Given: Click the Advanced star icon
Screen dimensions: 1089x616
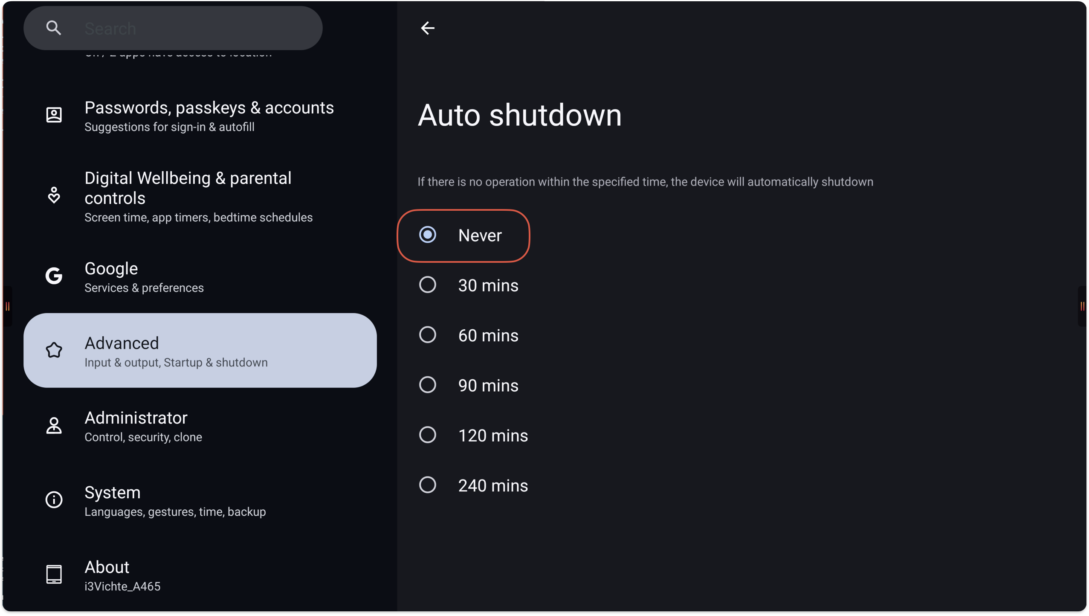Looking at the screenshot, I should 54,350.
